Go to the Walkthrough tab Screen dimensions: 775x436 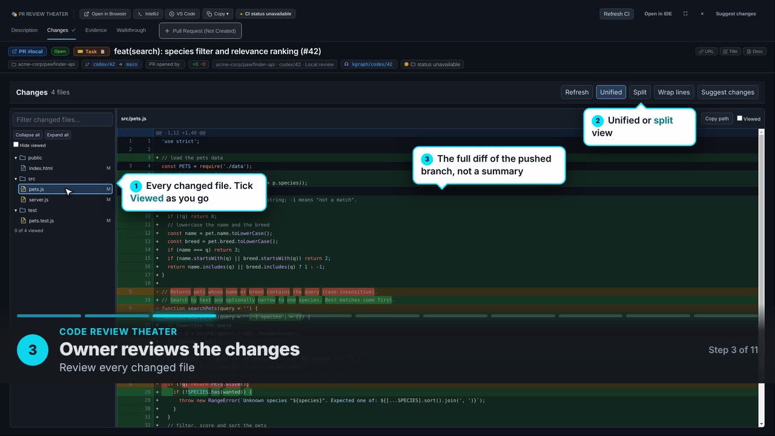coord(131,30)
